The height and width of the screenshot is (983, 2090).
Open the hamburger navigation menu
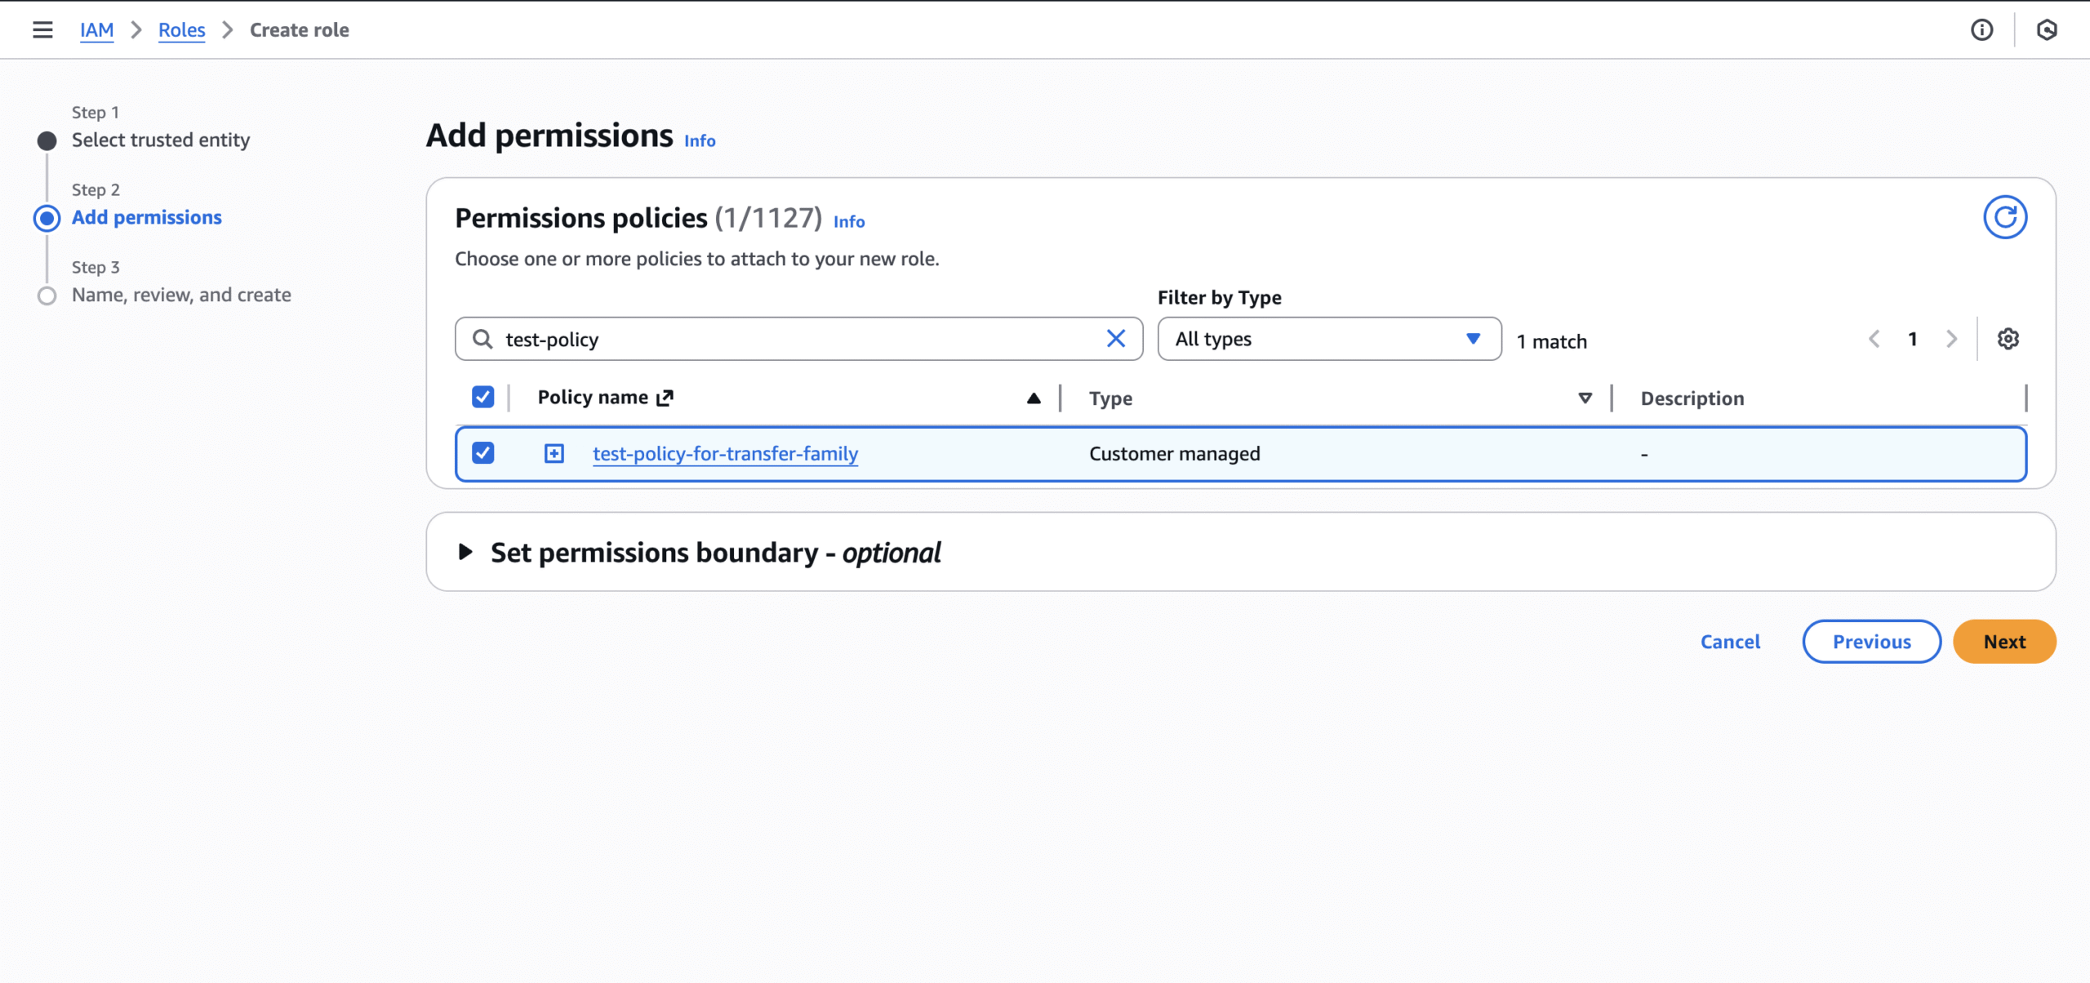coord(42,30)
